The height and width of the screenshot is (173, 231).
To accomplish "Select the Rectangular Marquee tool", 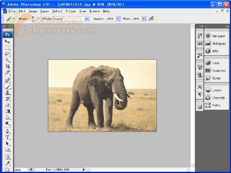I will click(x=7, y=48).
